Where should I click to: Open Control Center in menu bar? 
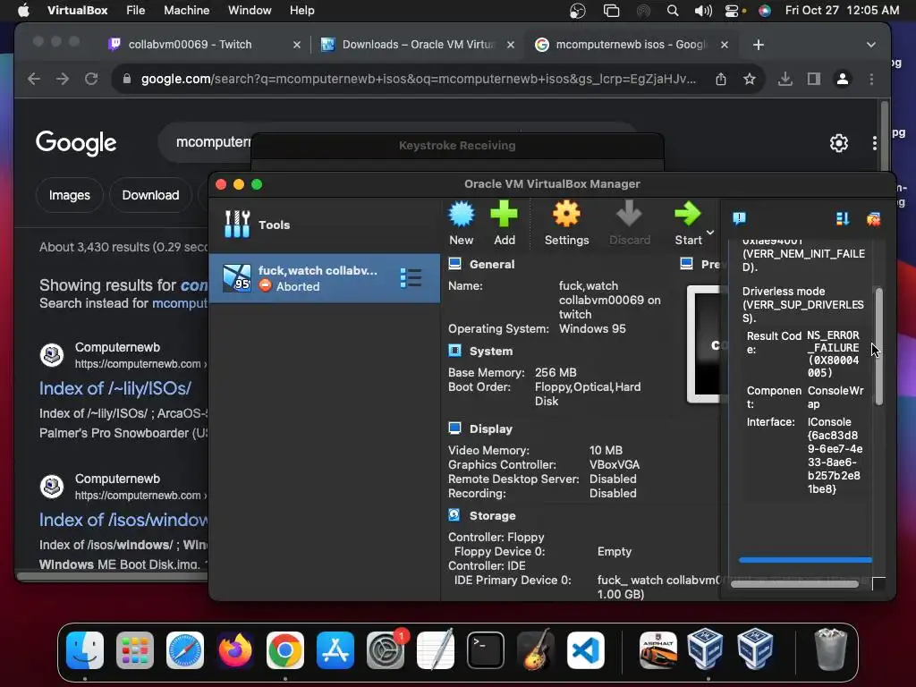tap(733, 11)
